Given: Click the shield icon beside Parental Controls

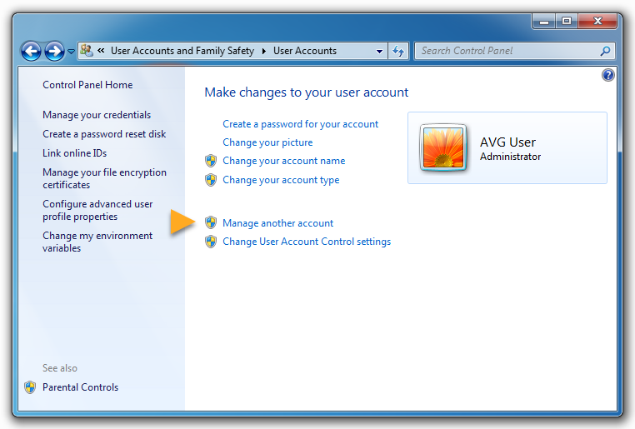Looking at the screenshot, I should pos(30,387).
